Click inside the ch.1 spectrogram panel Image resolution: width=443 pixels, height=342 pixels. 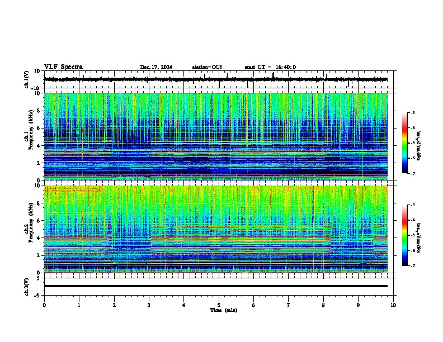click(x=216, y=136)
